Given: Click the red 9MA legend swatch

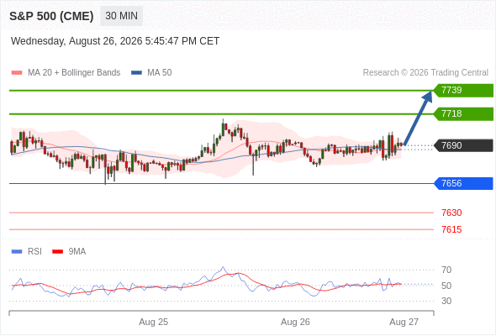Looking at the screenshot, I should click(57, 252).
